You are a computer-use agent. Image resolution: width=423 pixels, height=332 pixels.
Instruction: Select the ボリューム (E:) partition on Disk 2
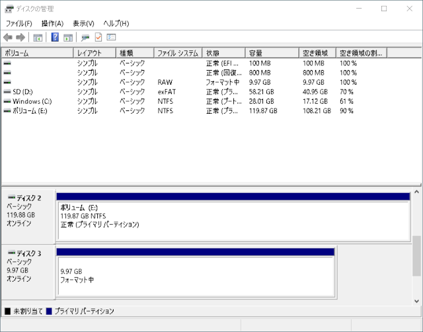pyautogui.click(x=233, y=218)
